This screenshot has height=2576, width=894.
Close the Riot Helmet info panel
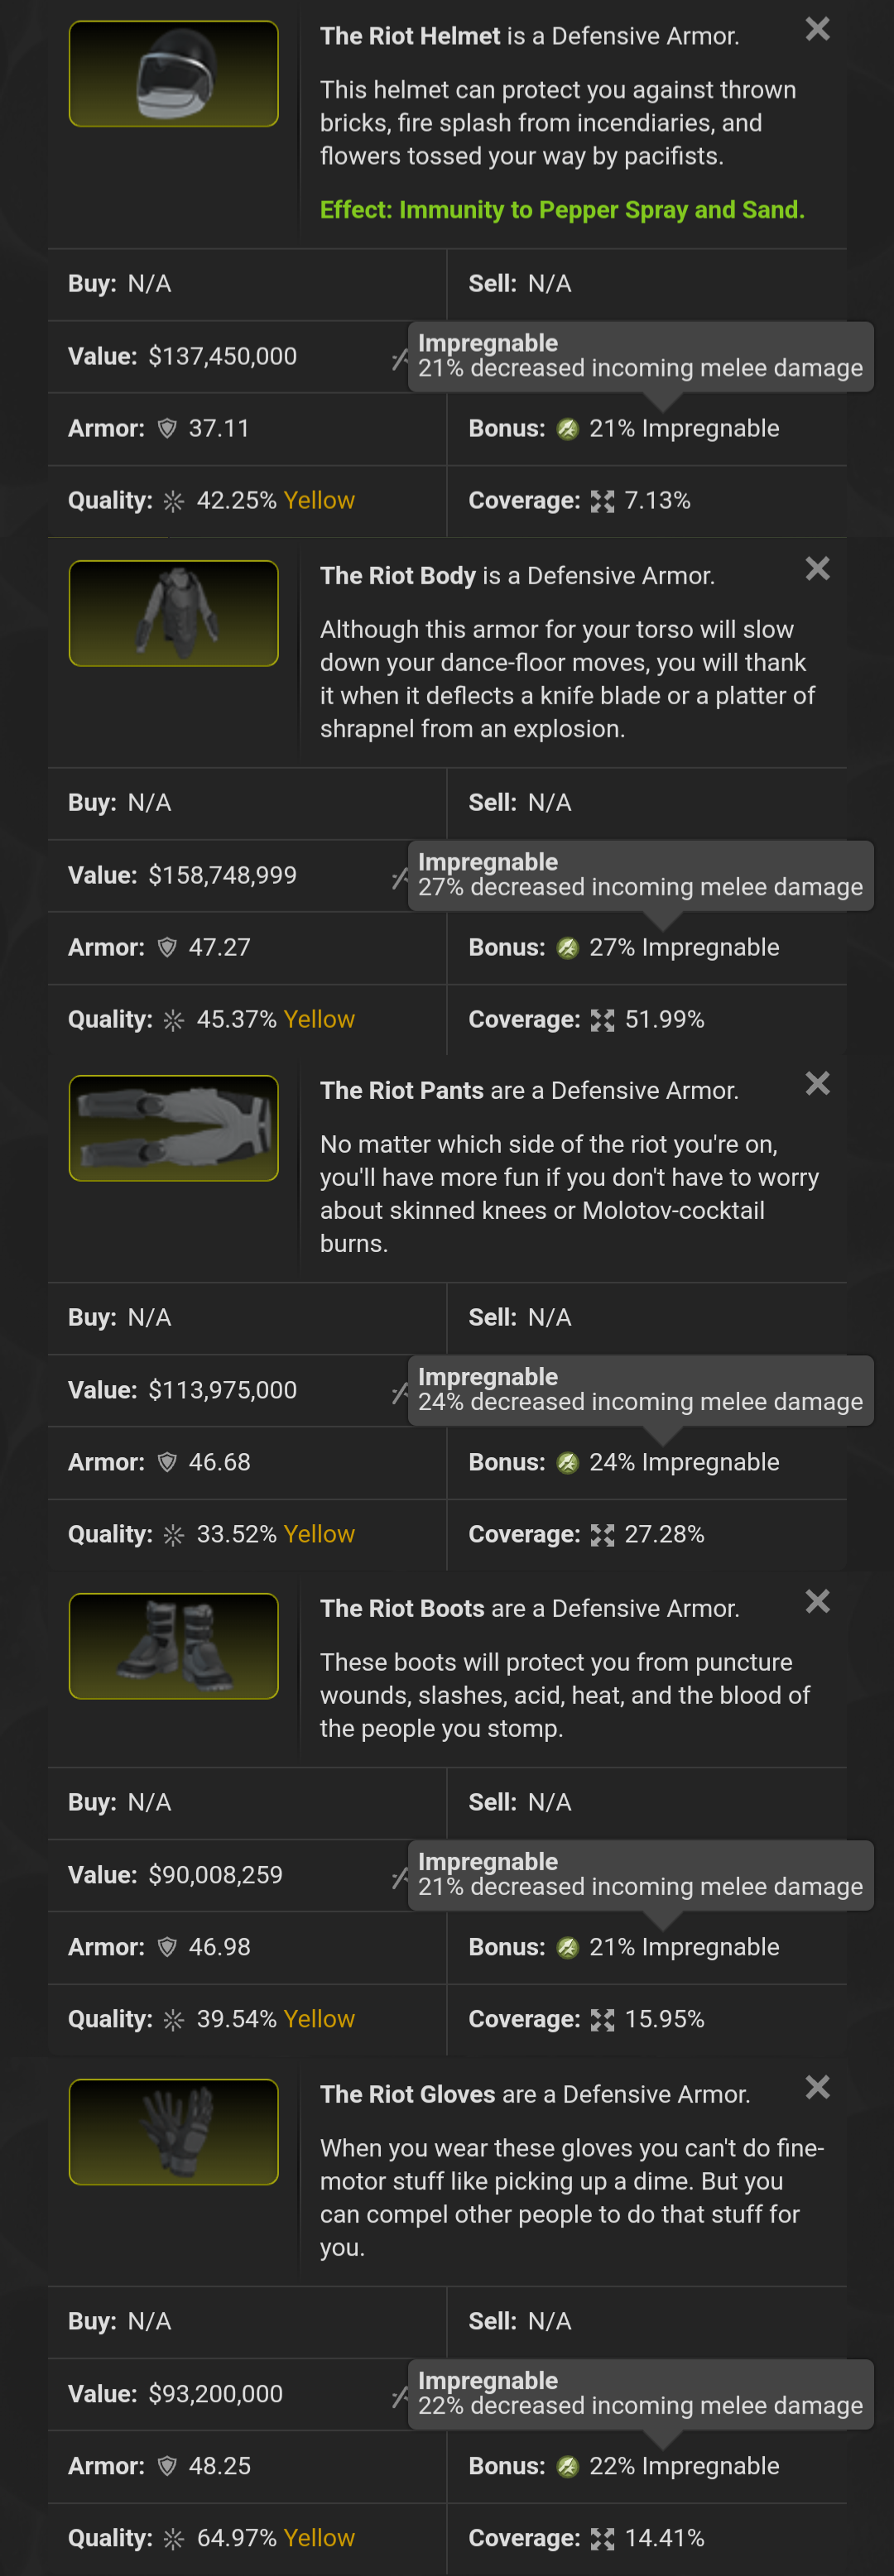817,29
